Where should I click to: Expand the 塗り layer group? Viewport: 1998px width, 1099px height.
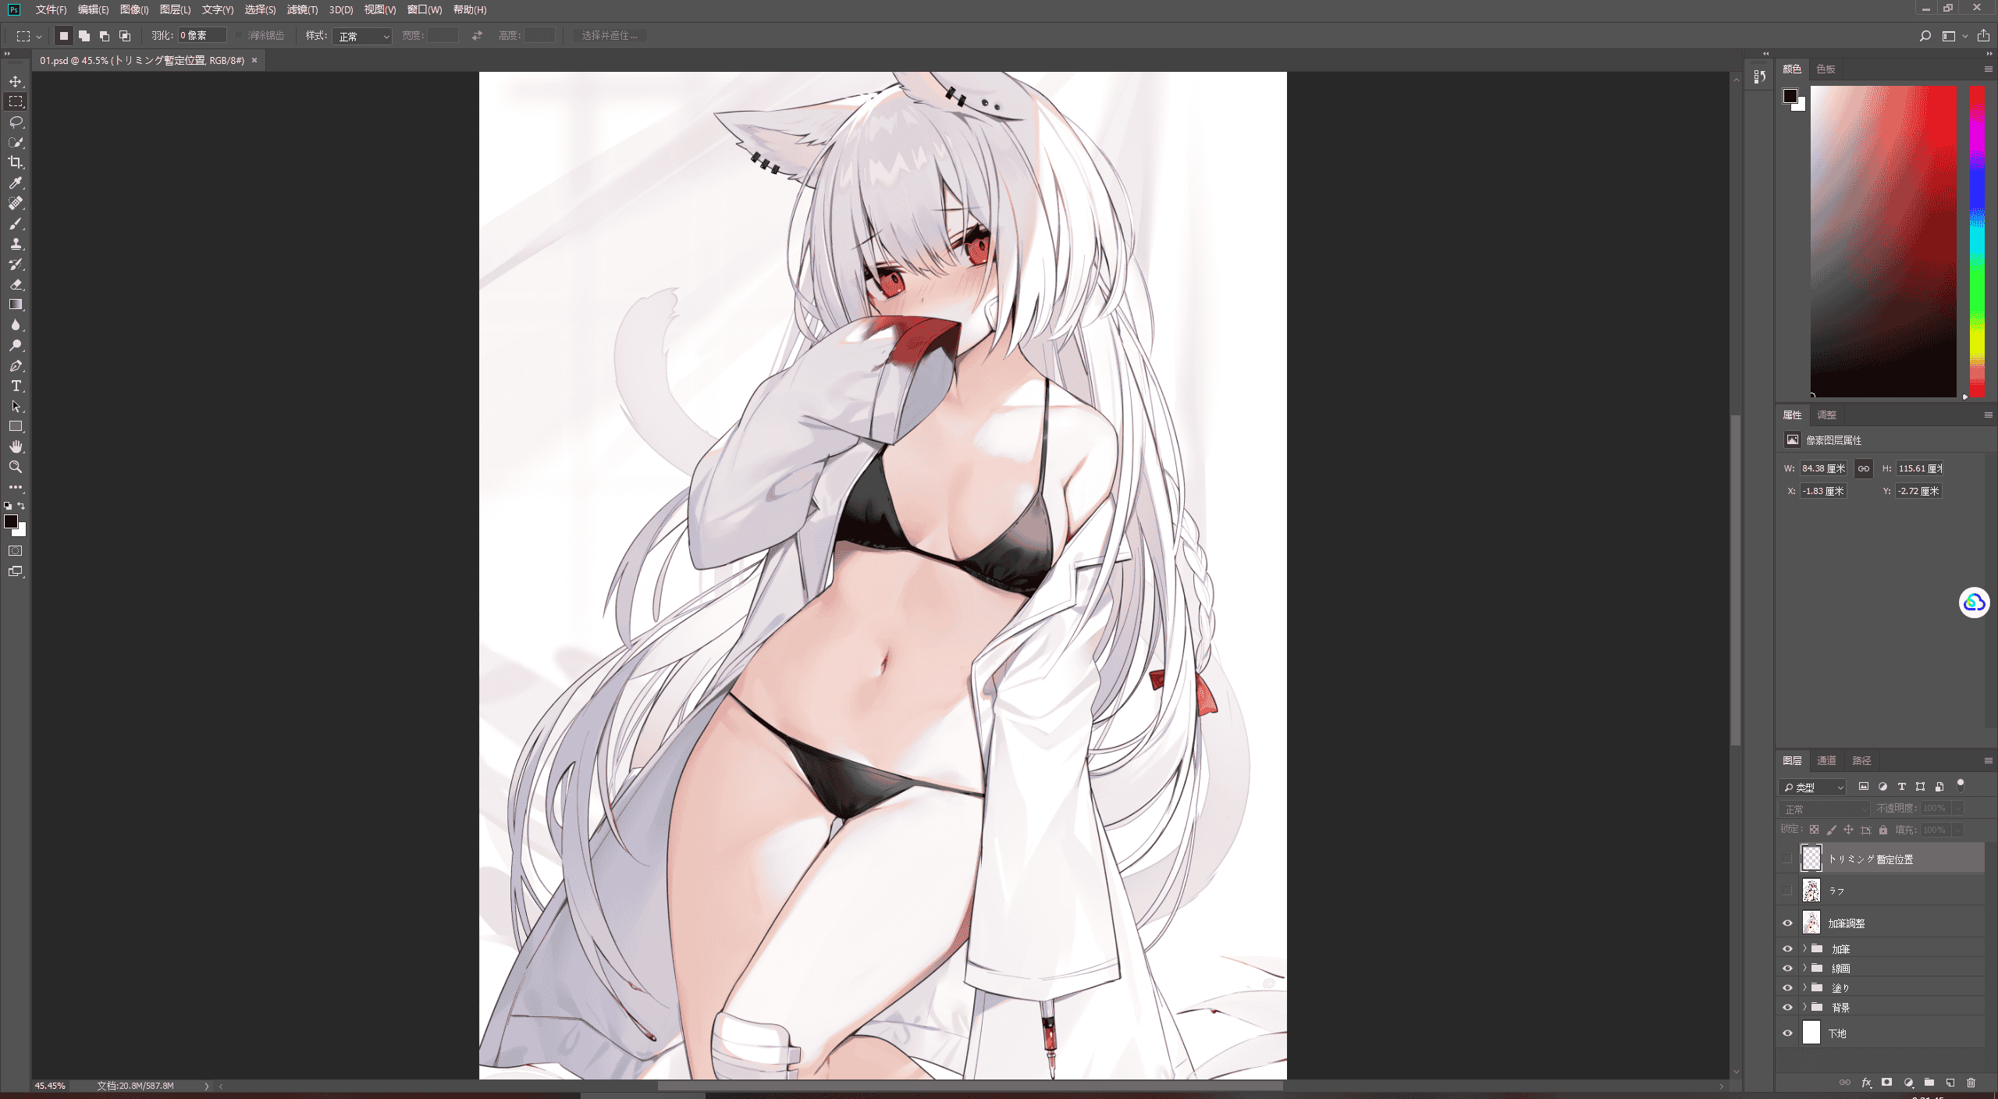point(1804,987)
